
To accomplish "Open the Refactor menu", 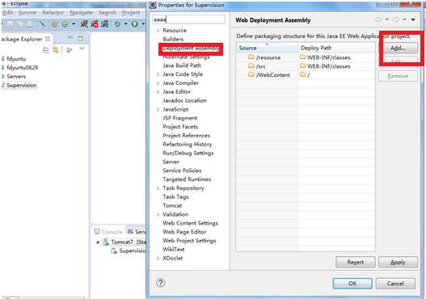I will tap(53, 12).
